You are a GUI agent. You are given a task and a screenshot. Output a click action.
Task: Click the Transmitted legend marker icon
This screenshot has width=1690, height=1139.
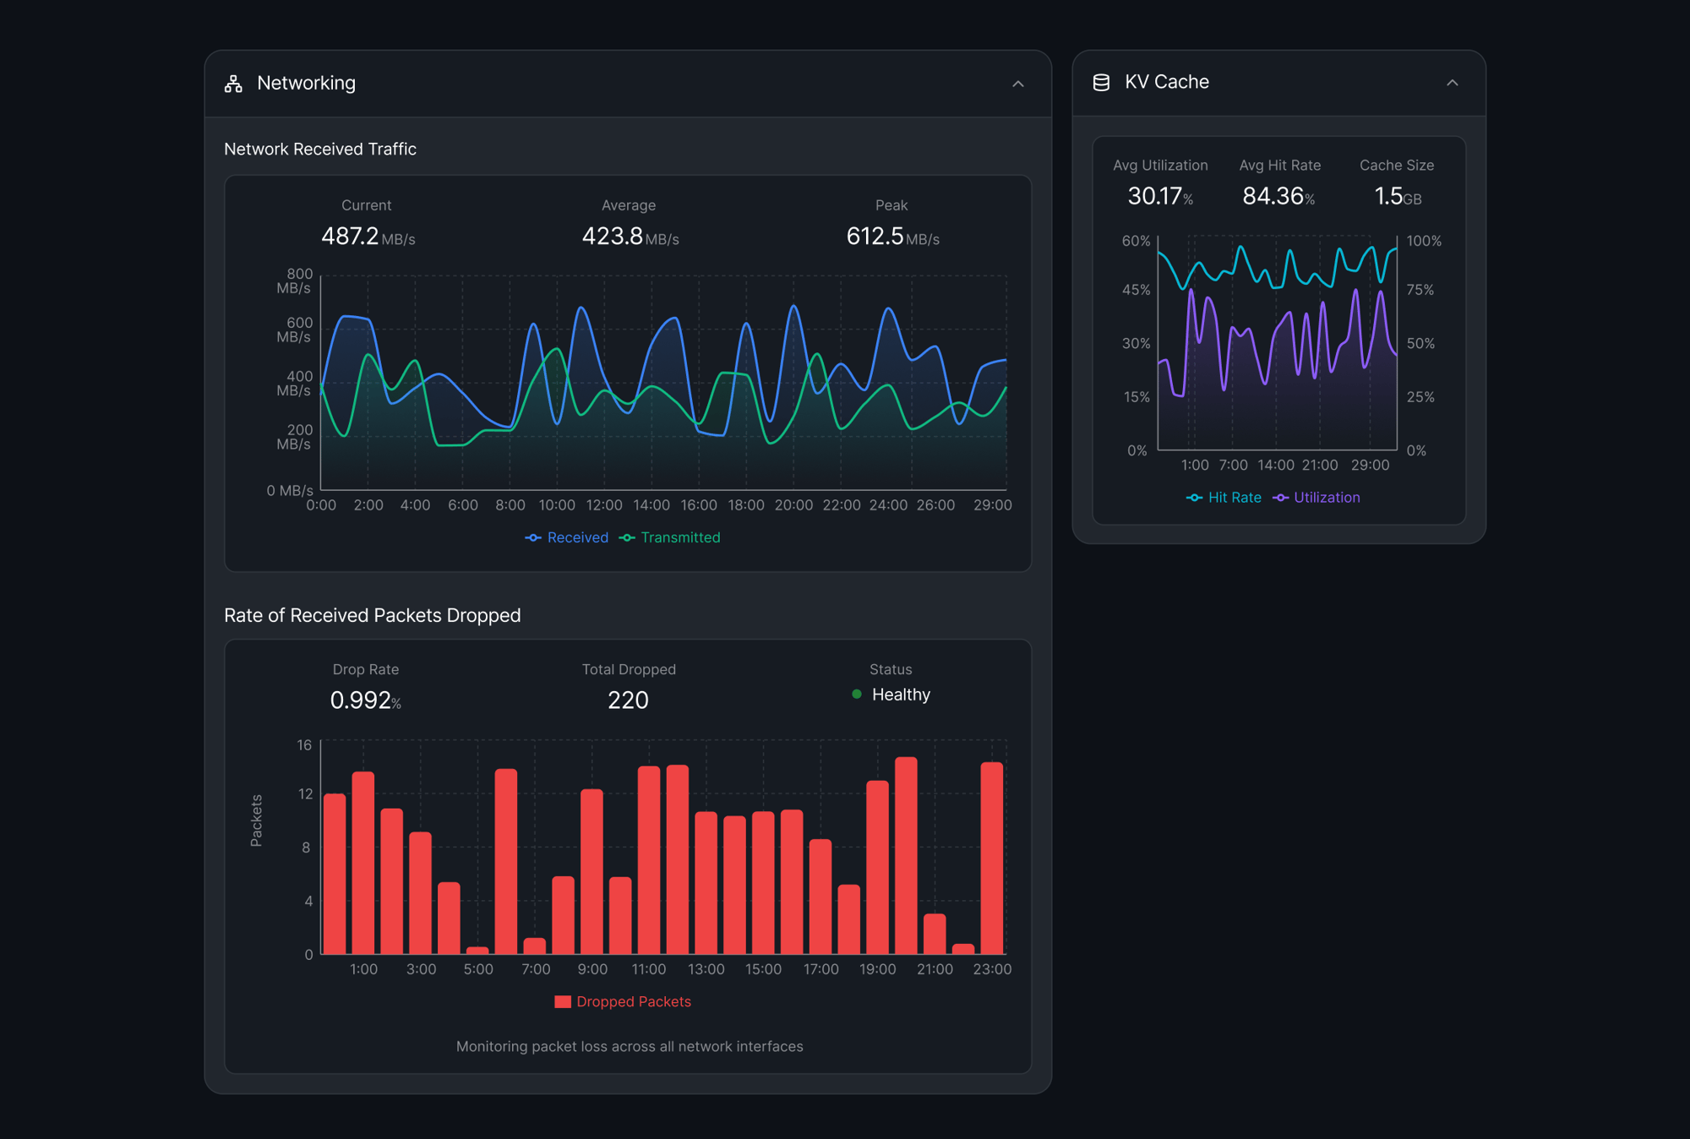click(x=626, y=537)
